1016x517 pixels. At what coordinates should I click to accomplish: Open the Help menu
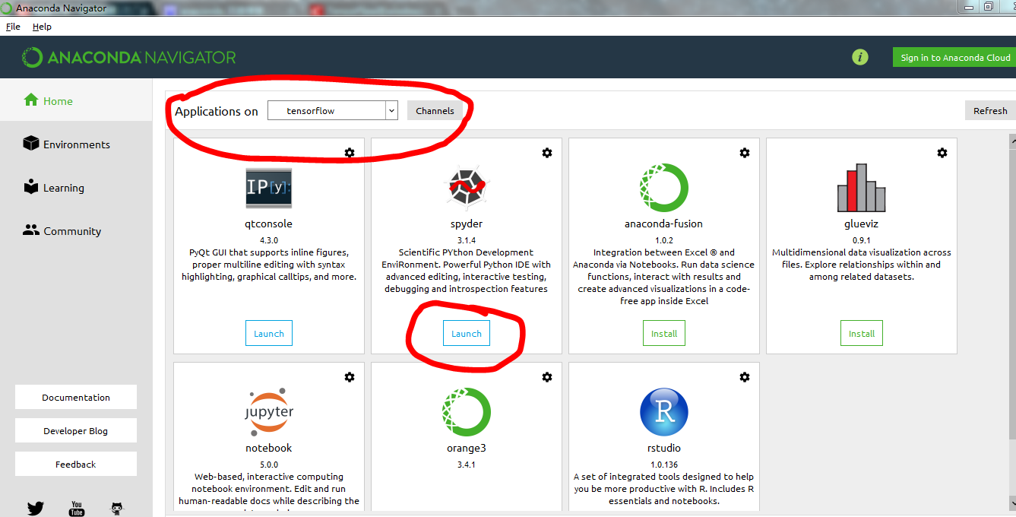pos(42,26)
